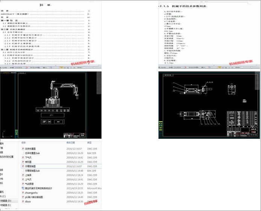261x211 pixels.
Task: Move the zoom slider handle in the table-of-contents Word window
Action: (94, 68)
